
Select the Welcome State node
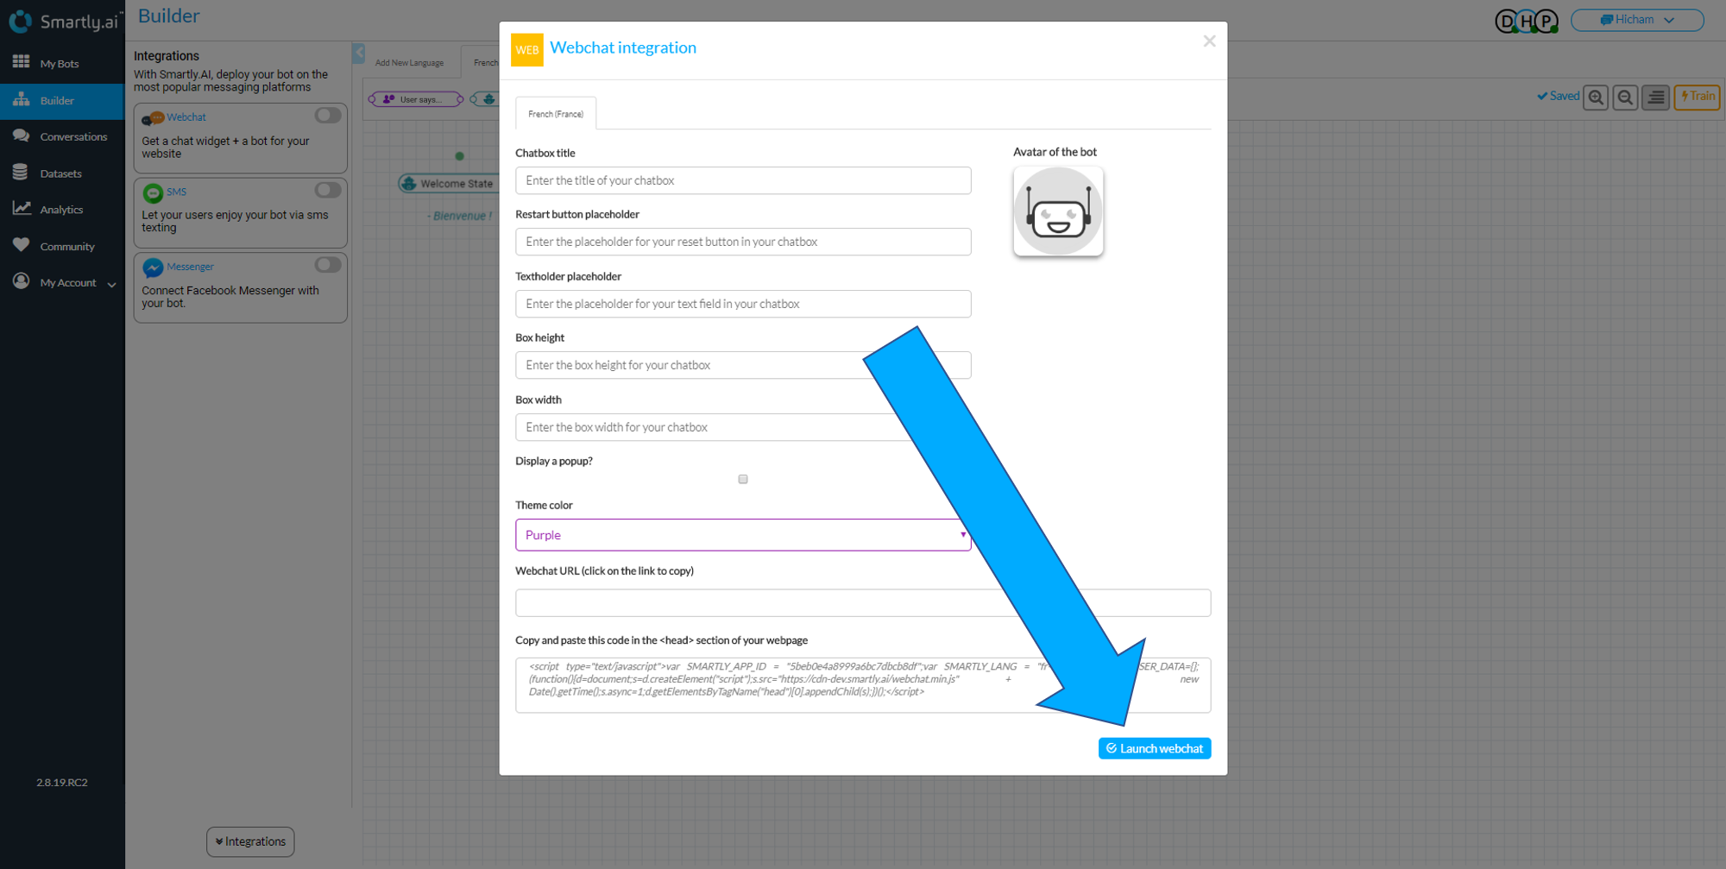click(x=447, y=183)
